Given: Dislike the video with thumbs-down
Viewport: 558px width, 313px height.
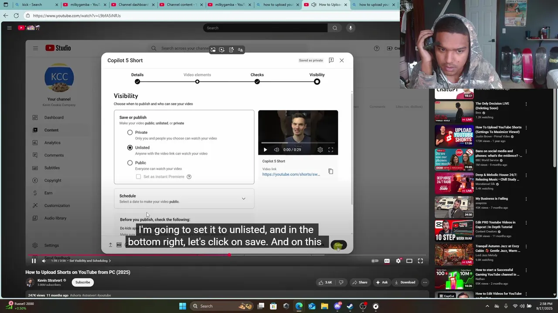Looking at the screenshot, I should pyautogui.click(x=341, y=282).
